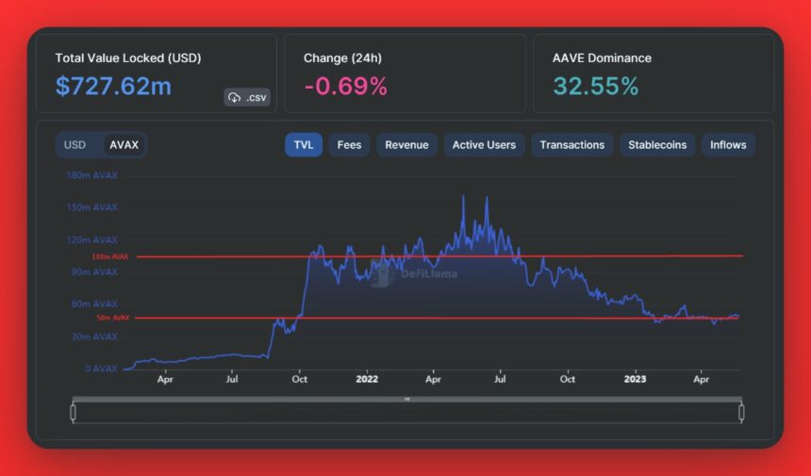Click the 32.55% AAVE Dominance value

point(595,87)
